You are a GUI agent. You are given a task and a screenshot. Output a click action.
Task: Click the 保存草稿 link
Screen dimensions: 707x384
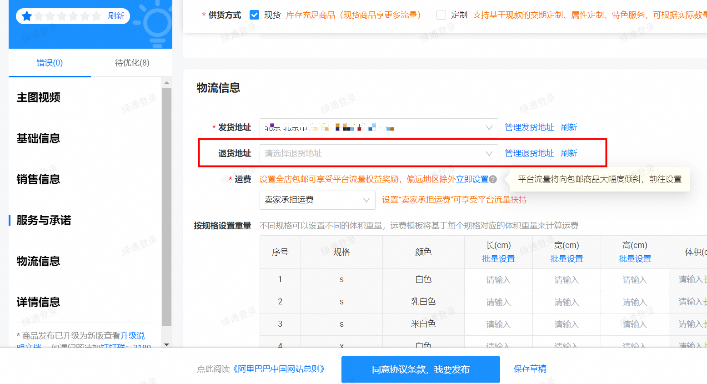click(530, 369)
